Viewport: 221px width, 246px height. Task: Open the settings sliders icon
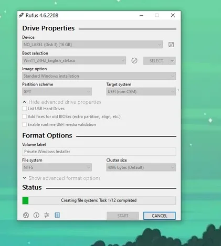click(47, 215)
